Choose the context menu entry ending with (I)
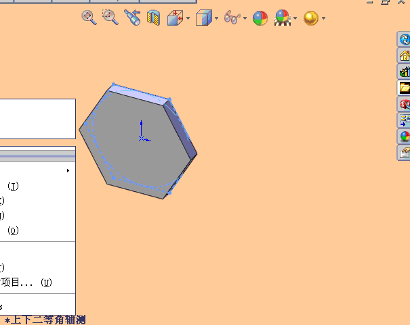The image size is (410, 325). 37,186
